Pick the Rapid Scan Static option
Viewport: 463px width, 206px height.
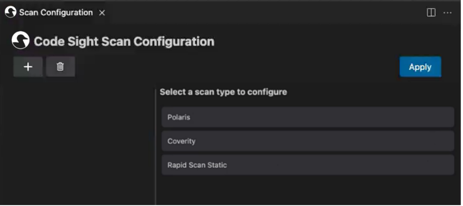tap(307, 165)
